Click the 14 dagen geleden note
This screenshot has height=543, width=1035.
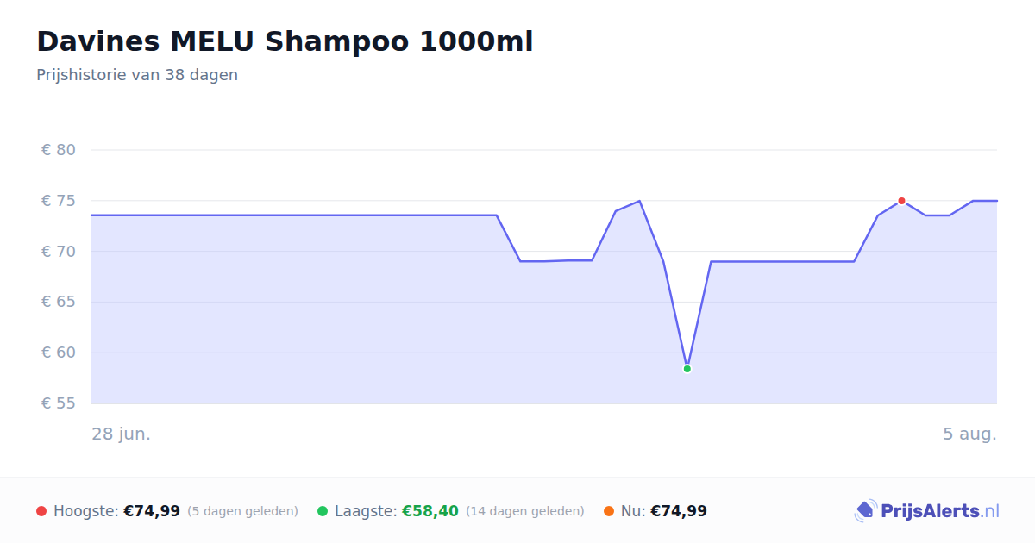pos(525,511)
